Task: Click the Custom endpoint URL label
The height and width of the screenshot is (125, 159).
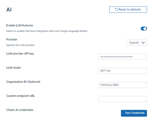Action: [21, 96]
